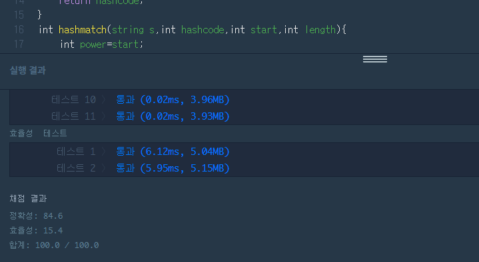Click the length parameter in code
This screenshot has width=479, height=262.
tap(320, 29)
